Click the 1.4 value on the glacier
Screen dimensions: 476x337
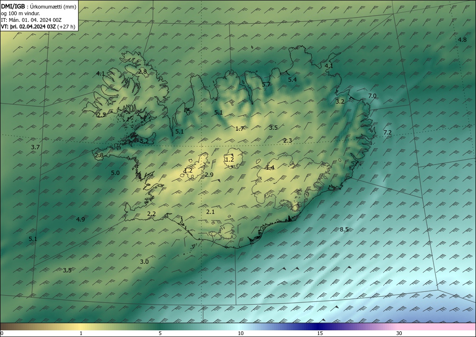point(270,168)
